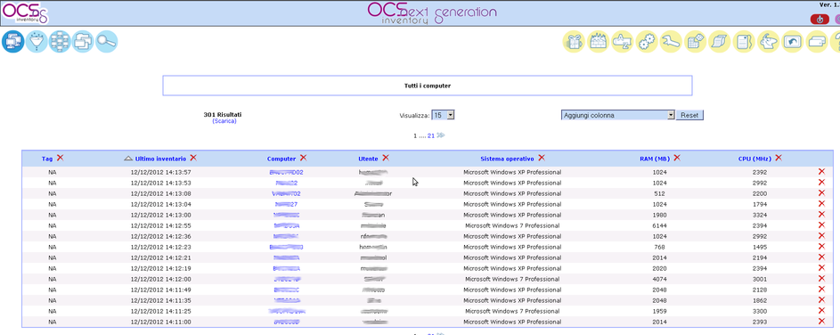840x335 pixels.
Task: Click the OCS inventory logo at top left
Action: click(x=25, y=13)
